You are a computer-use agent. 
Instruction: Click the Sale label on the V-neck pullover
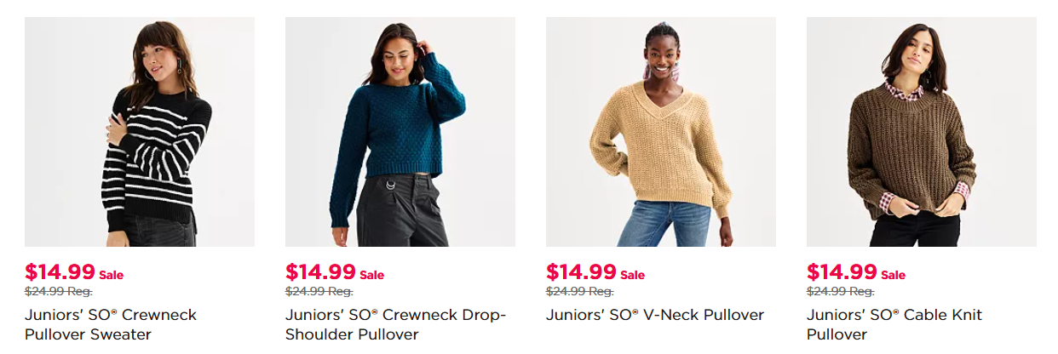[633, 275]
